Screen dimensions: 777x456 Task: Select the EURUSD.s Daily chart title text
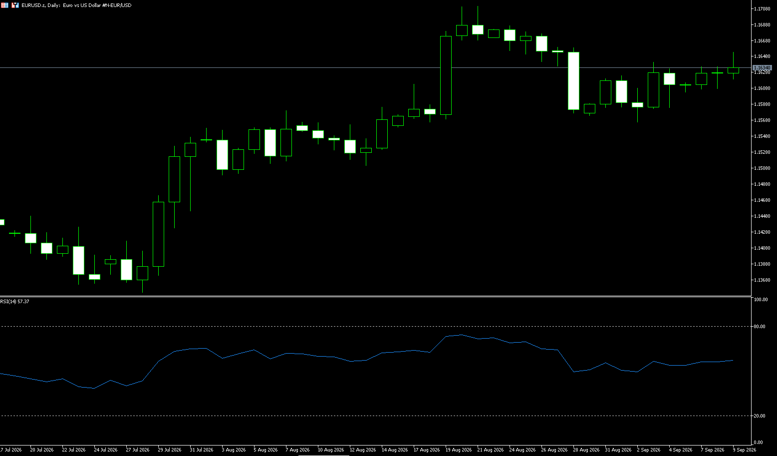coord(76,5)
